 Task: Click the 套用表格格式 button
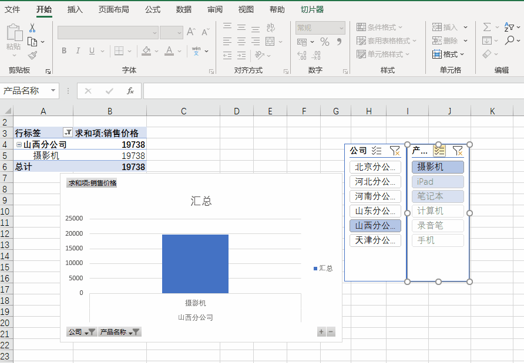pos(387,40)
